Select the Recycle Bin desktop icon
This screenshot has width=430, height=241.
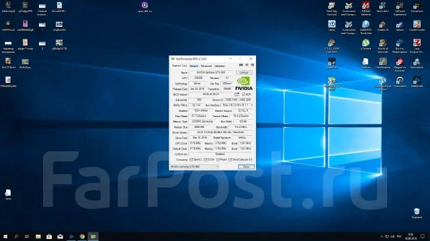(x=417, y=213)
